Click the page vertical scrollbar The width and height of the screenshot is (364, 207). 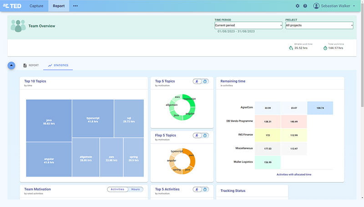coord(362,54)
